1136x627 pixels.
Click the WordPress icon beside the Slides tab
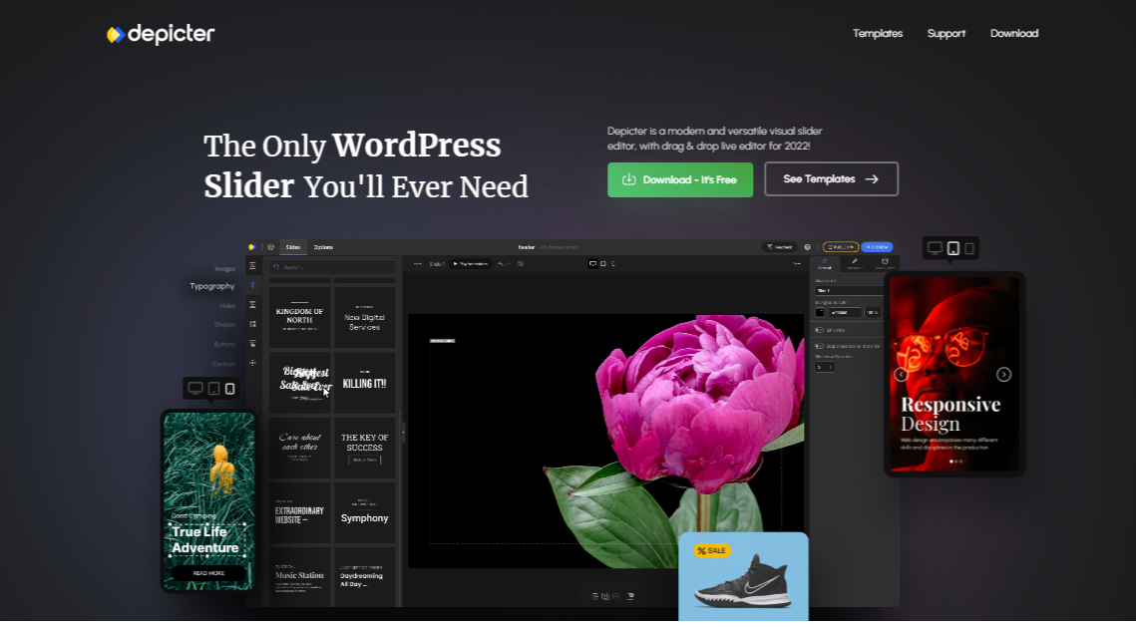pyautogui.click(x=270, y=247)
